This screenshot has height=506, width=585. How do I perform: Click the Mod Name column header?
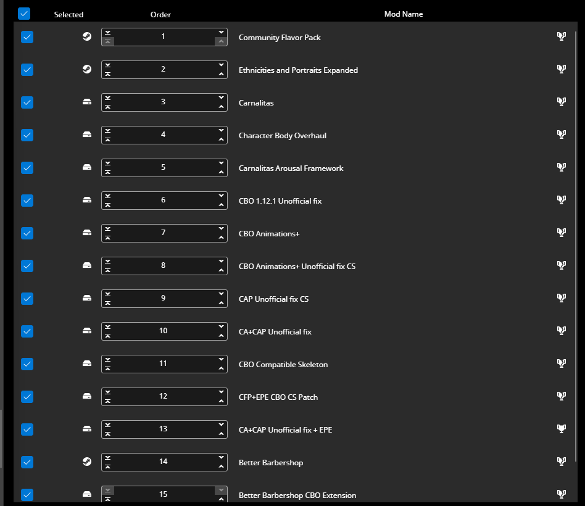click(404, 14)
